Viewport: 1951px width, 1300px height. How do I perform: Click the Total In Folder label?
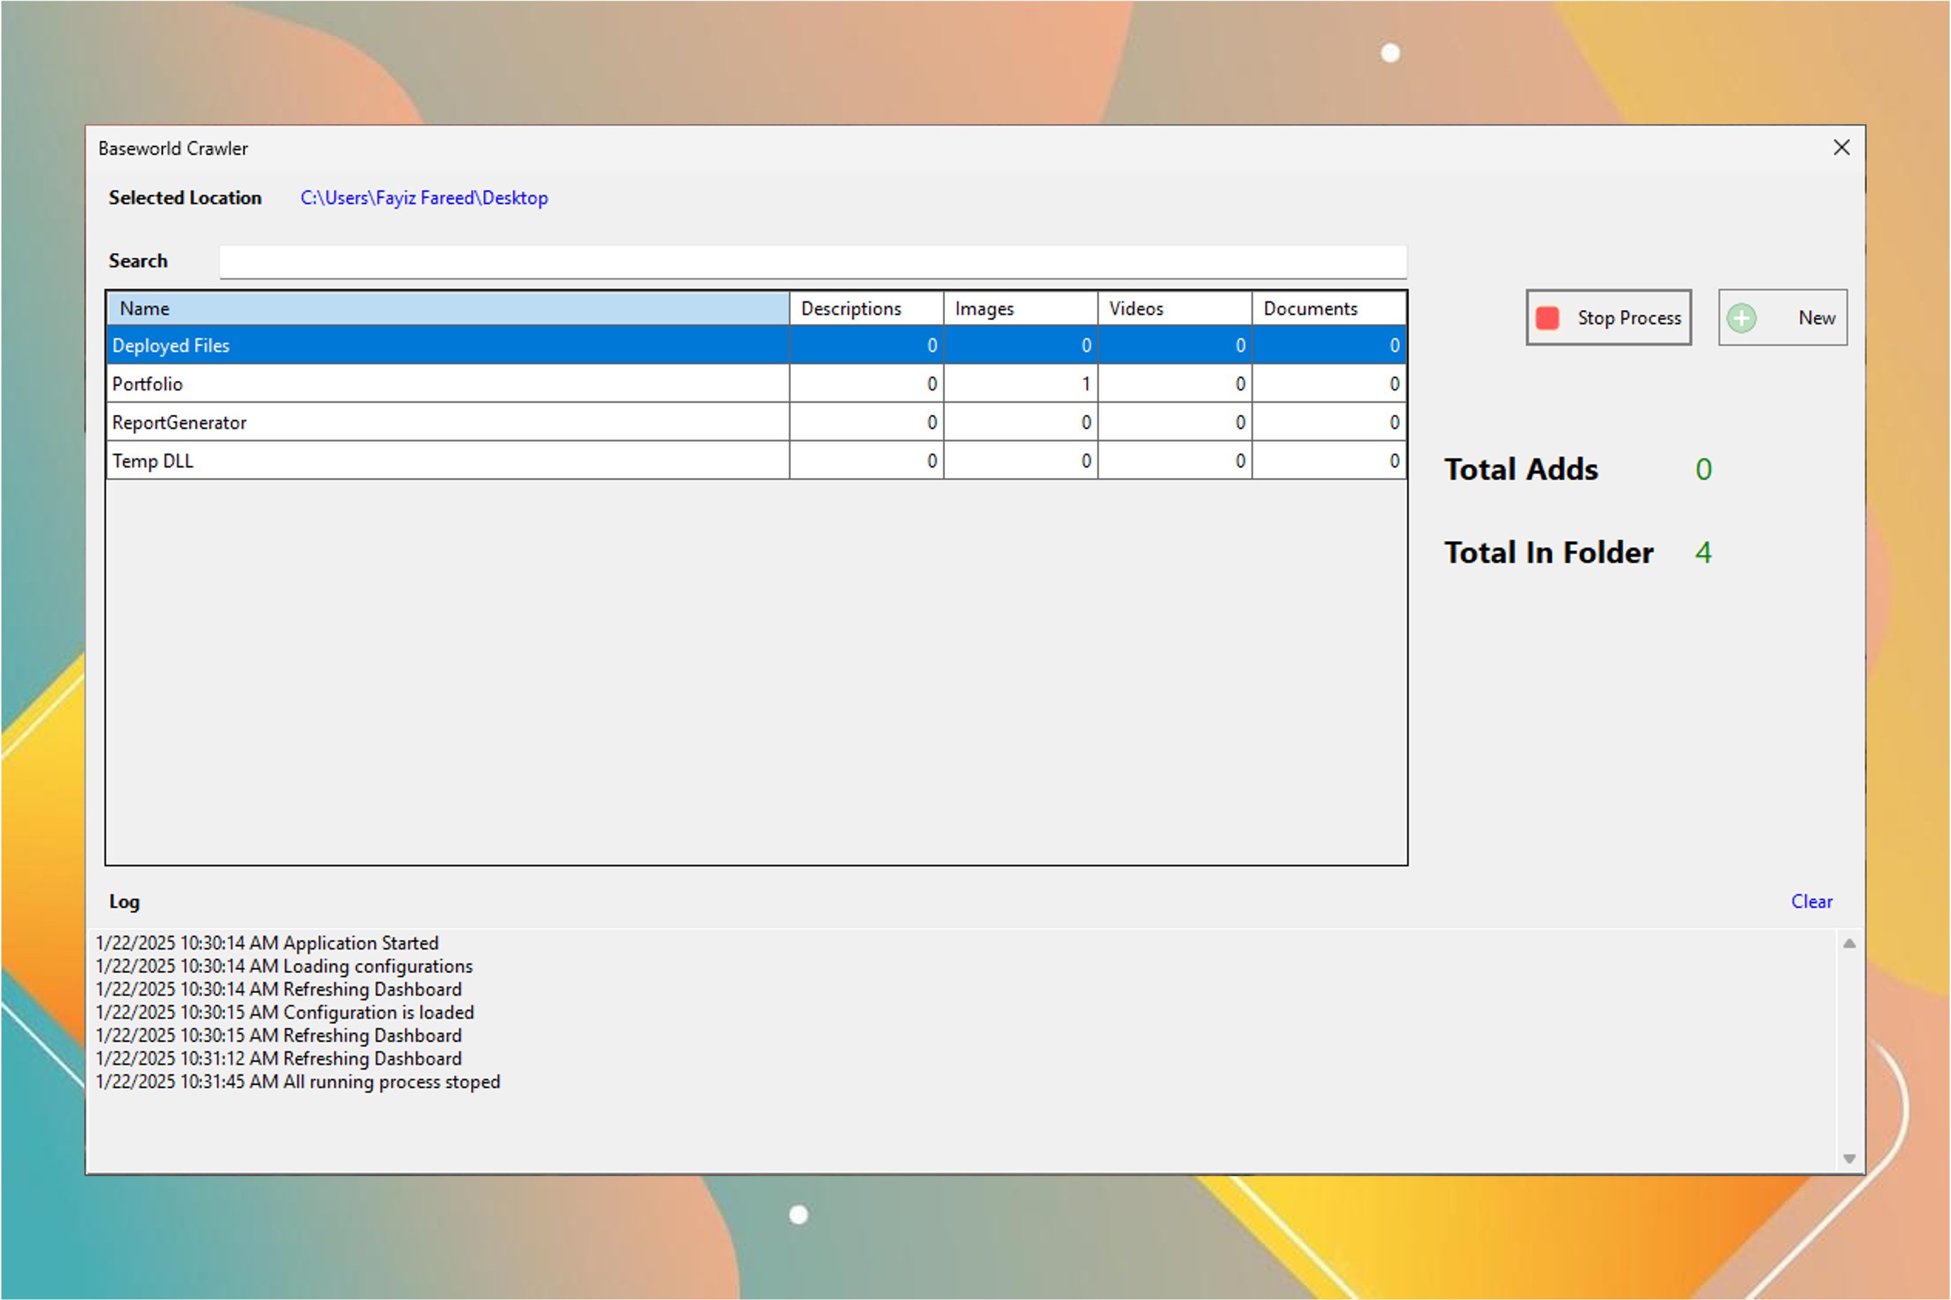click(1549, 552)
